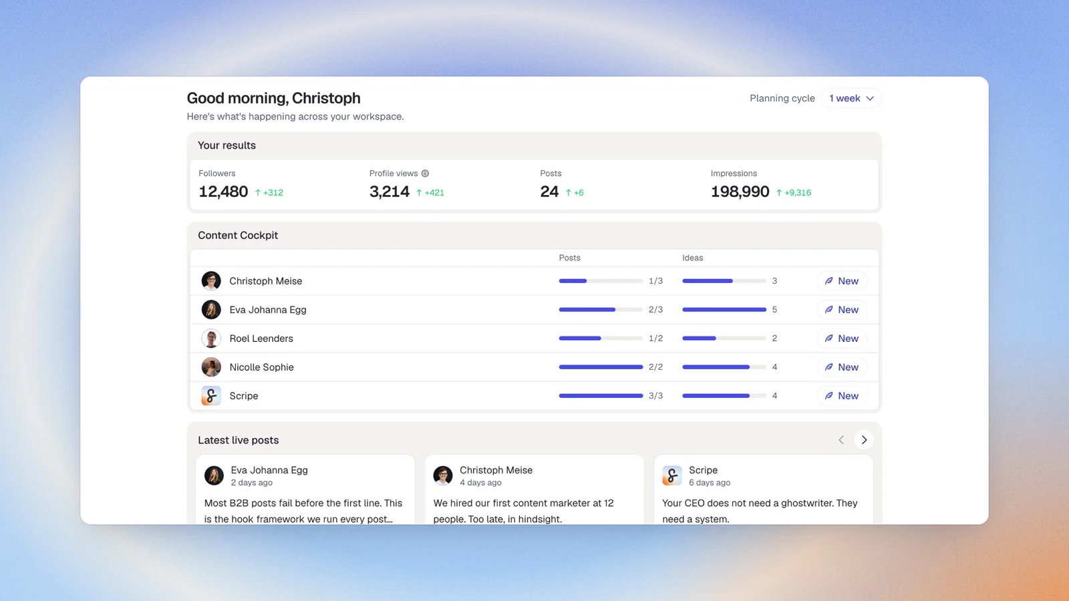Viewport: 1069px width, 601px height.
Task: Open the Planning cycle 1 week dropdown
Action: tap(851, 98)
